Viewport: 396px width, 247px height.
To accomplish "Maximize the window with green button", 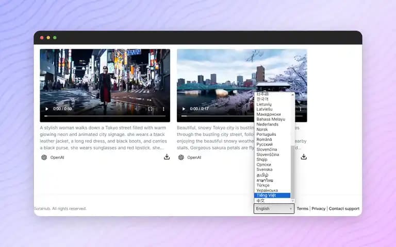I will click(x=55, y=38).
